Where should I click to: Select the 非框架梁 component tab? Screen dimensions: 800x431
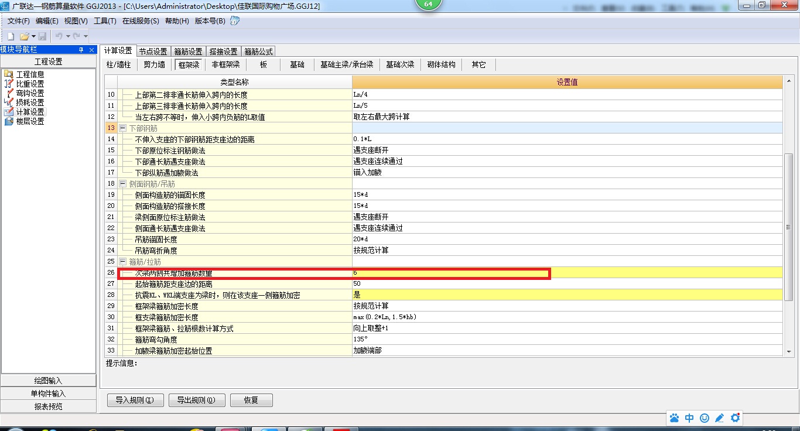(x=225, y=64)
